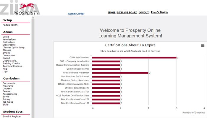Click the Ziiva Prosperity logo
This screenshot has width=207, height=118.
point(20,7)
